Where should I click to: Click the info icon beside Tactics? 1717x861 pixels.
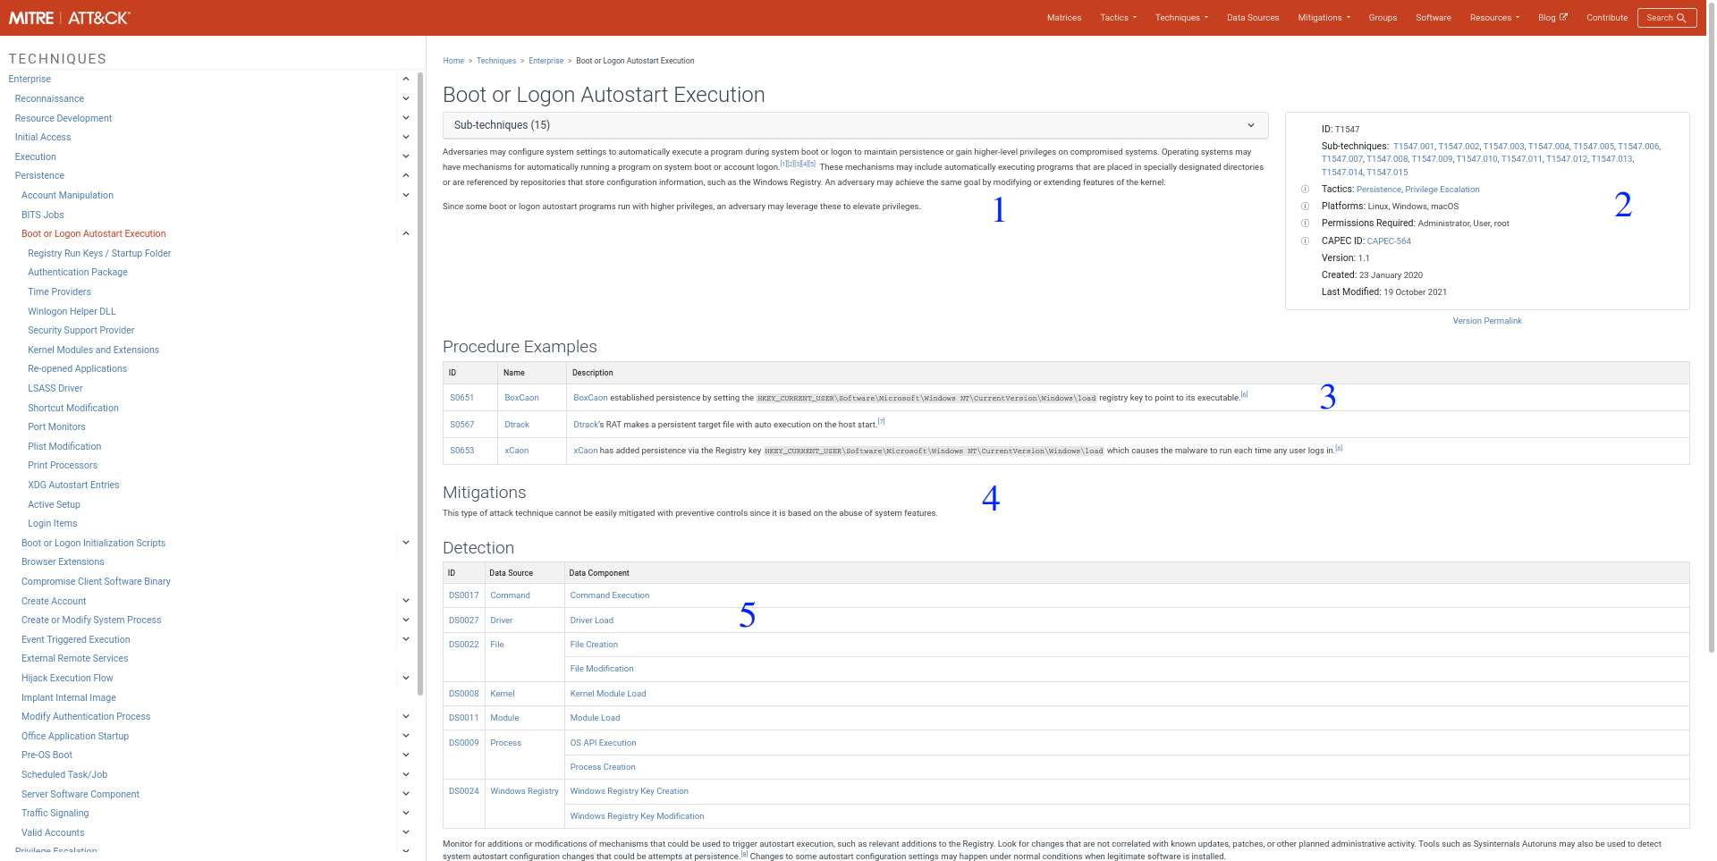click(x=1305, y=190)
